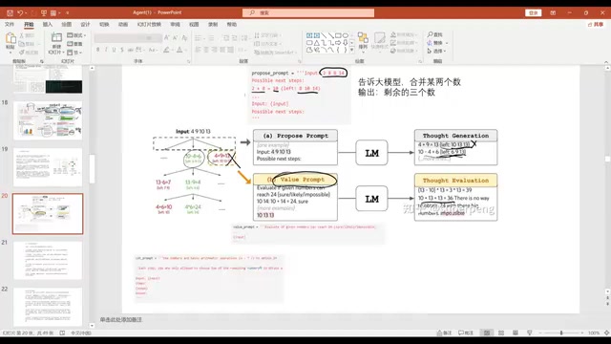
Task: Toggle the 备注 (Notes) pane in status bar
Action: 444,333
